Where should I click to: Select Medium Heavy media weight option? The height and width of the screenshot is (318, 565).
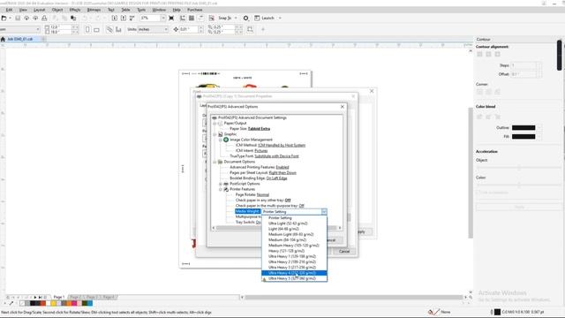pos(294,246)
